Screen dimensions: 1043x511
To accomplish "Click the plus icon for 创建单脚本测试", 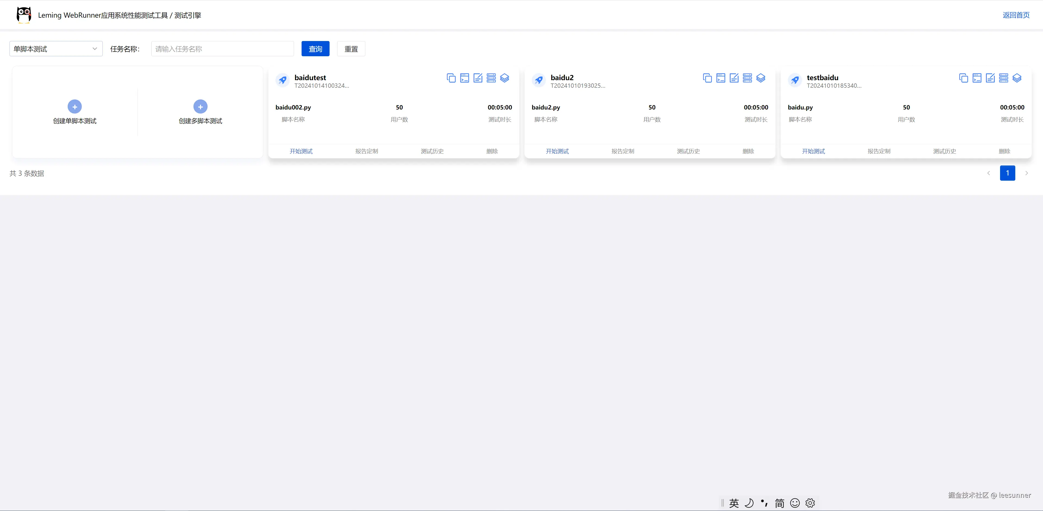I will pyautogui.click(x=74, y=107).
